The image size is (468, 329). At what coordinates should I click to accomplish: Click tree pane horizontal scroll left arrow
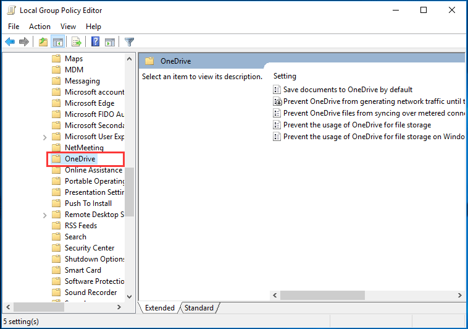point(8,307)
